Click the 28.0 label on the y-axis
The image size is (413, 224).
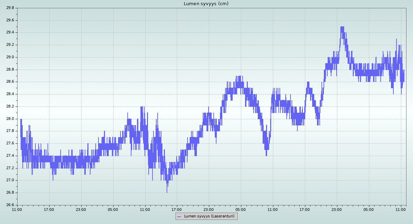[10, 119]
